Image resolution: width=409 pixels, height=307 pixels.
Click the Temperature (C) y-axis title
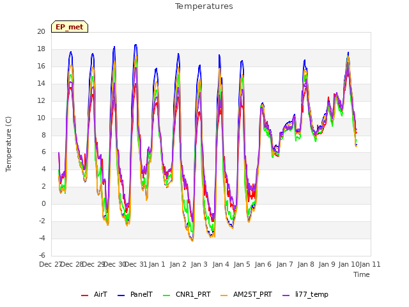[x=8, y=144]
